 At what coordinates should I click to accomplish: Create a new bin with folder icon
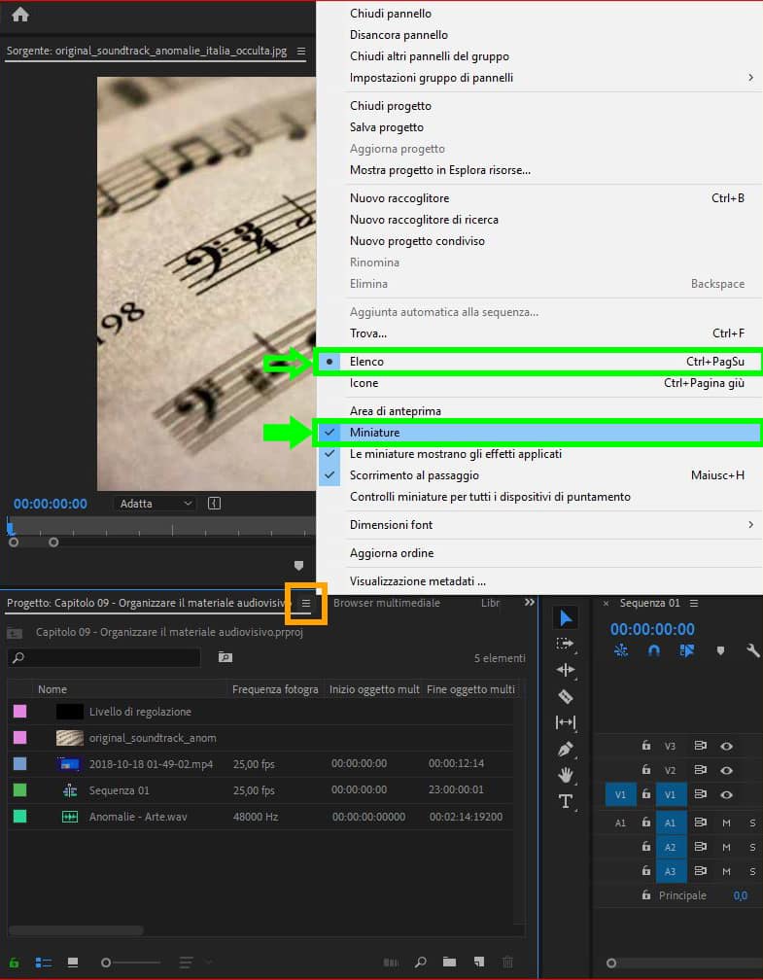click(449, 962)
